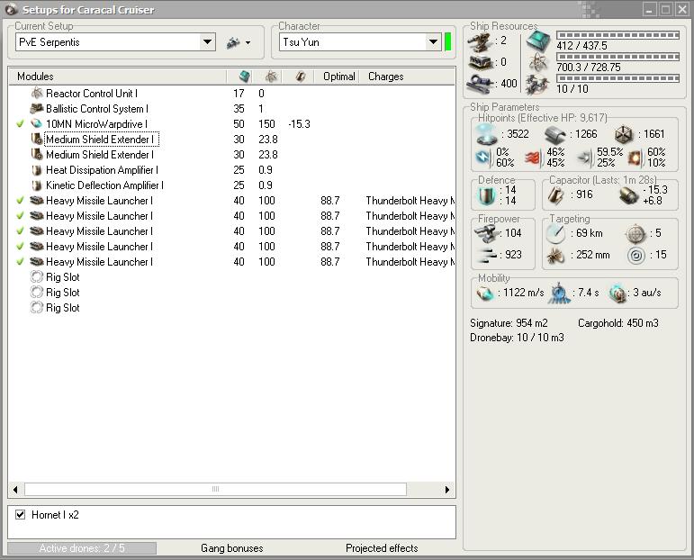Screen dimensions: 694x560
Task: Select the second Rig Slot row
Action: tap(232, 293)
